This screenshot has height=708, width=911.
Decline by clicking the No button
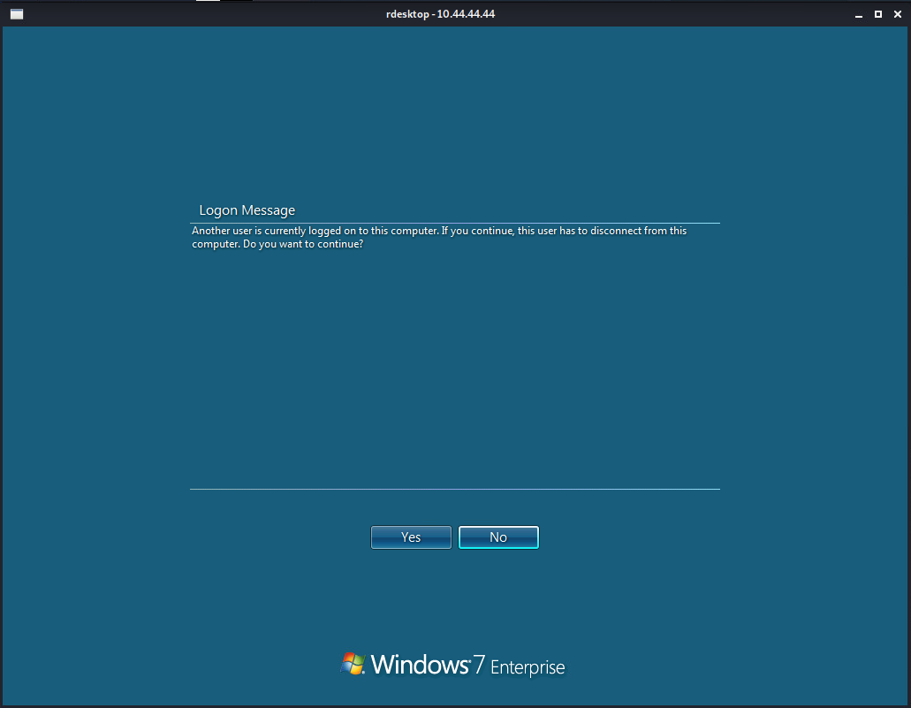[498, 537]
